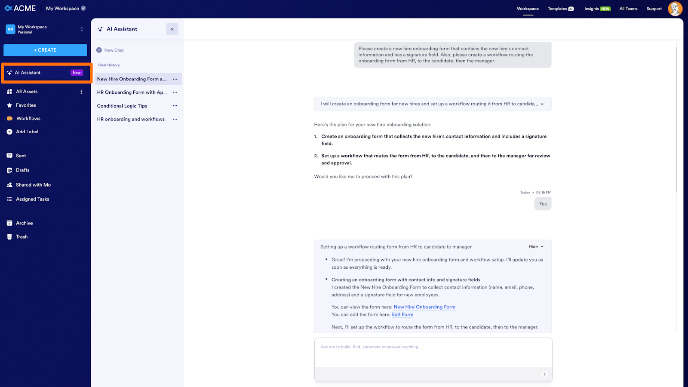Collapse the AI Assistant panel
The image size is (688, 387).
[x=172, y=29]
